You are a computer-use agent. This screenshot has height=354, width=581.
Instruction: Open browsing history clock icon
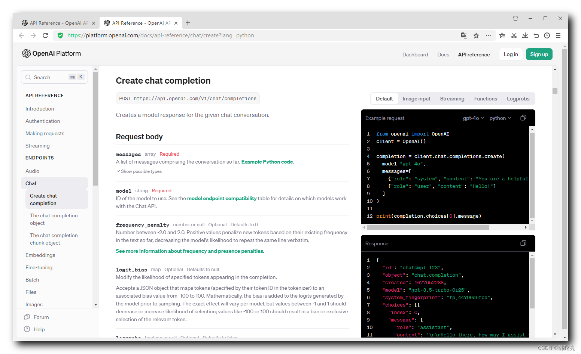[x=547, y=35]
